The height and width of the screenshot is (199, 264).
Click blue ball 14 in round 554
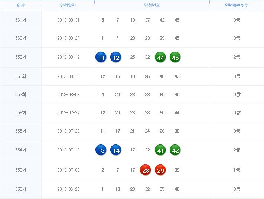point(116,150)
